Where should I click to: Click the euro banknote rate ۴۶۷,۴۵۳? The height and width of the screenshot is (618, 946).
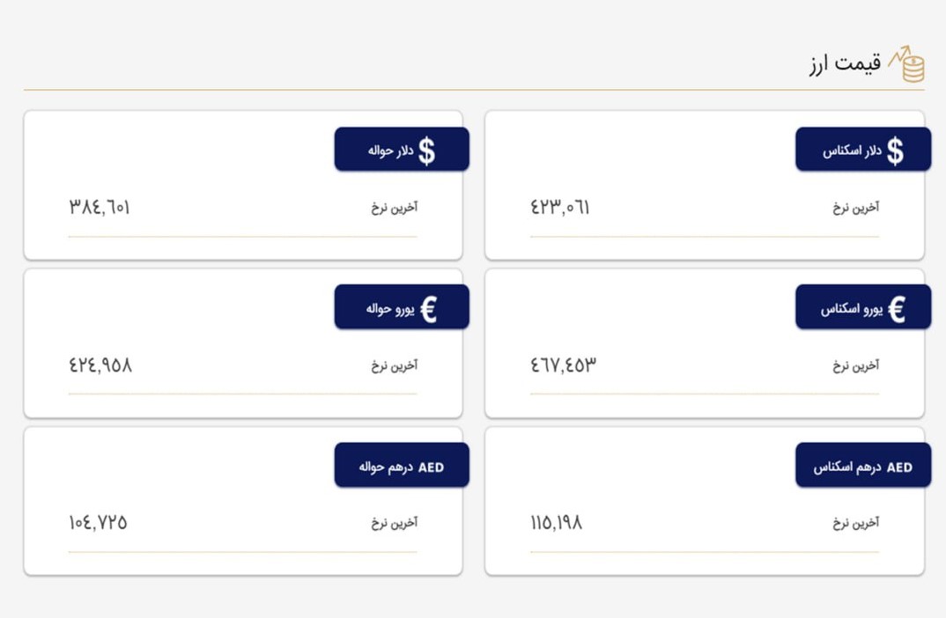tap(564, 364)
